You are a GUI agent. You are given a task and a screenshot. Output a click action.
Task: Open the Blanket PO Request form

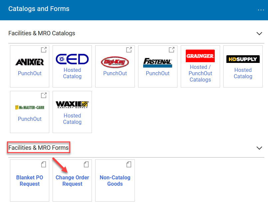[30, 181]
